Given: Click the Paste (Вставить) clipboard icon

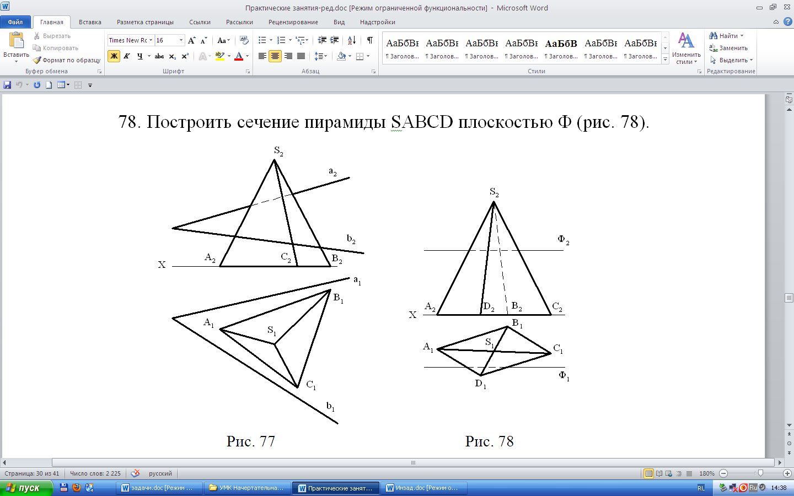Looking at the screenshot, I should click(x=17, y=41).
